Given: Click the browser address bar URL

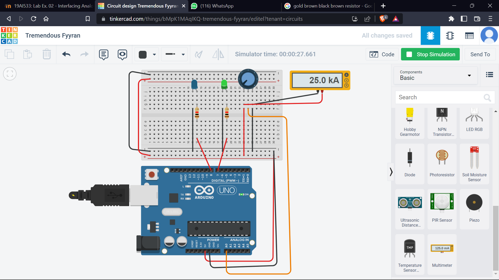Looking at the screenshot, I should tap(206, 19).
